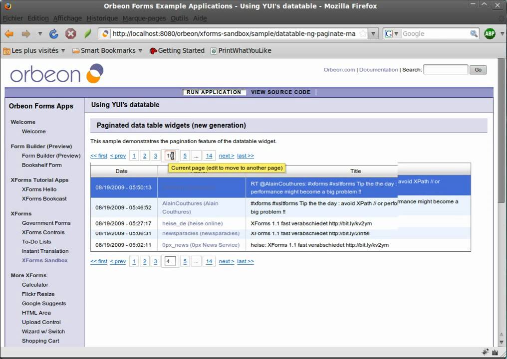Click the Adblock Plus ABP icon
The height and width of the screenshot is (359, 507).
[490, 33]
